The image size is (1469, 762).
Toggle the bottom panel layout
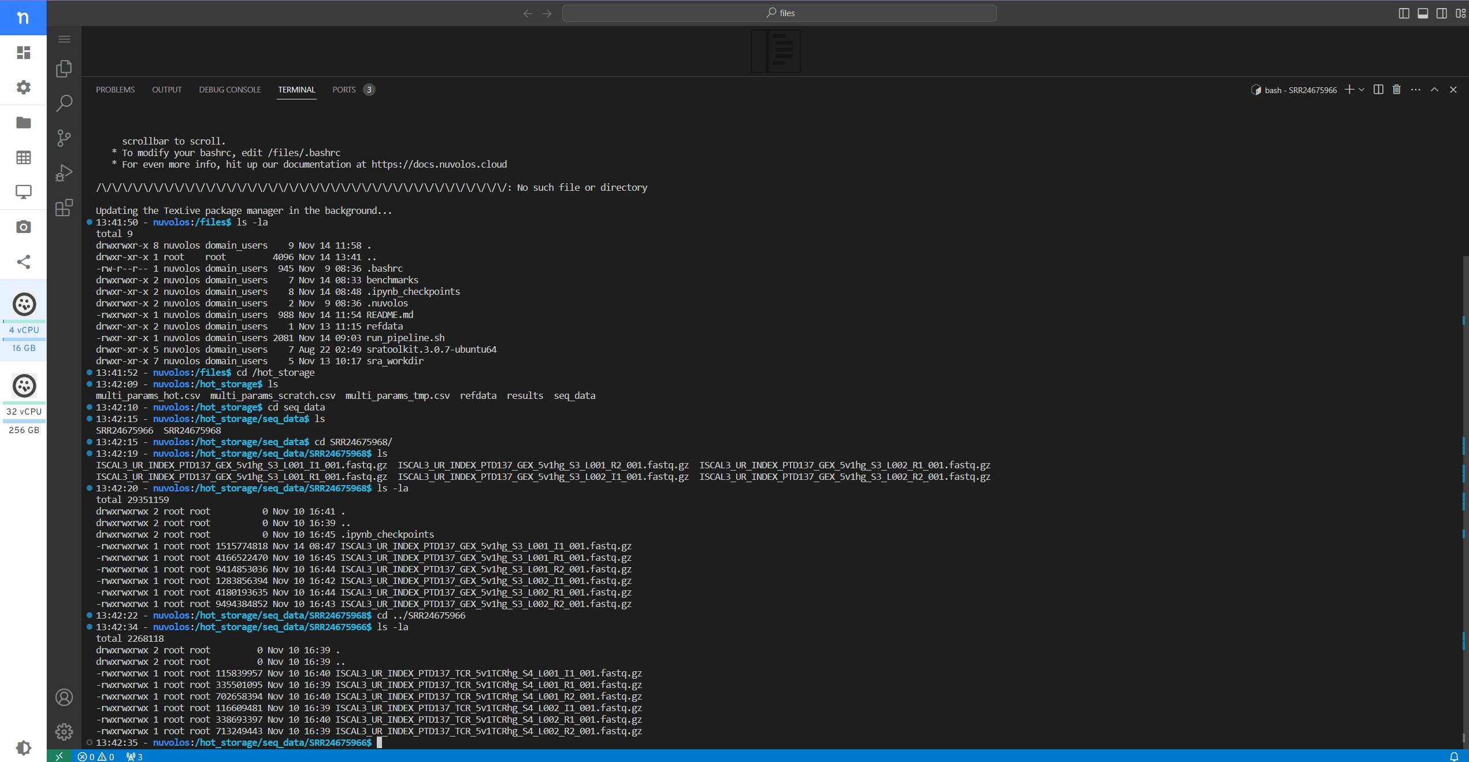(1423, 13)
